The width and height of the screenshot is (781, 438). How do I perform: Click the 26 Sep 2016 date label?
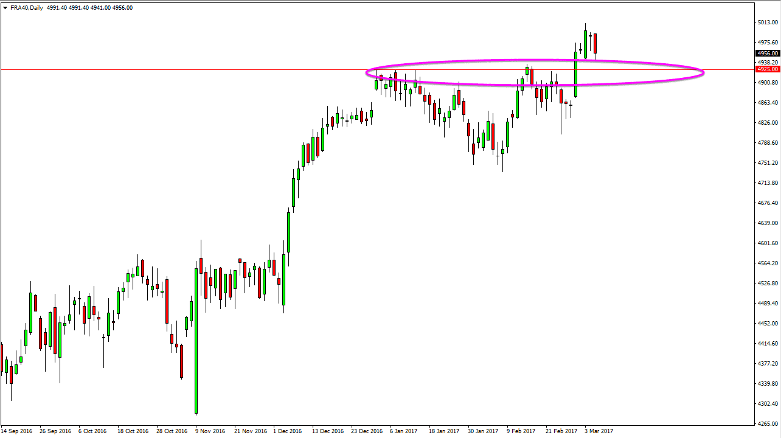pyautogui.click(x=56, y=431)
